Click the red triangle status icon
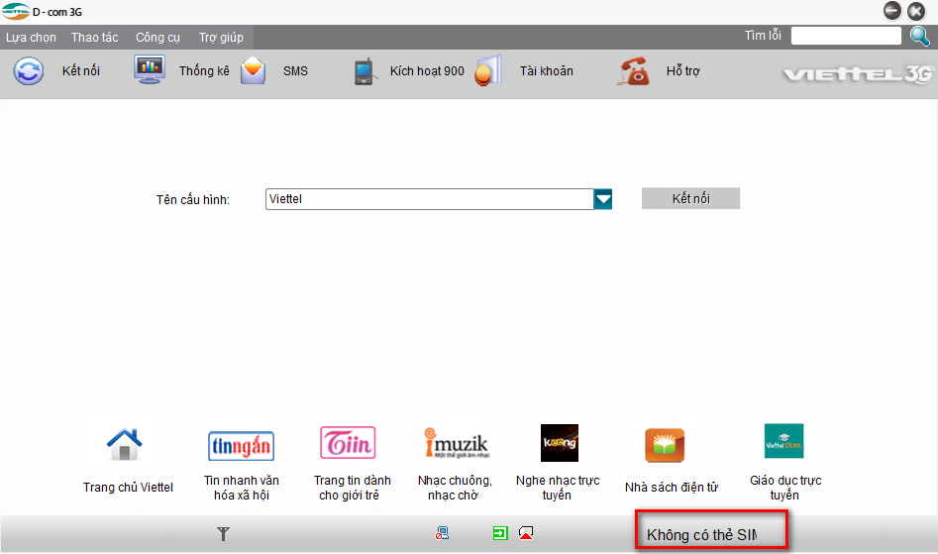 (526, 533)
